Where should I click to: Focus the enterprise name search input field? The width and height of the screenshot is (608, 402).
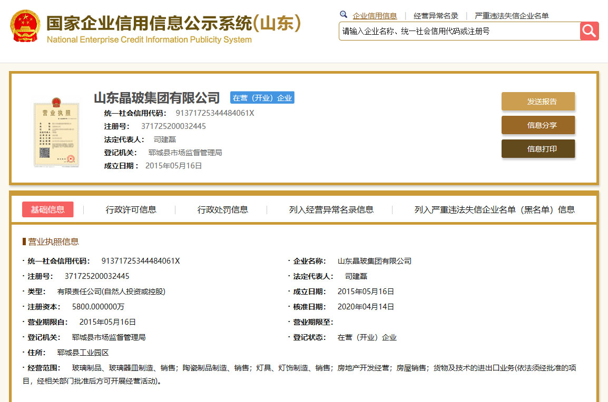point(458,31)
